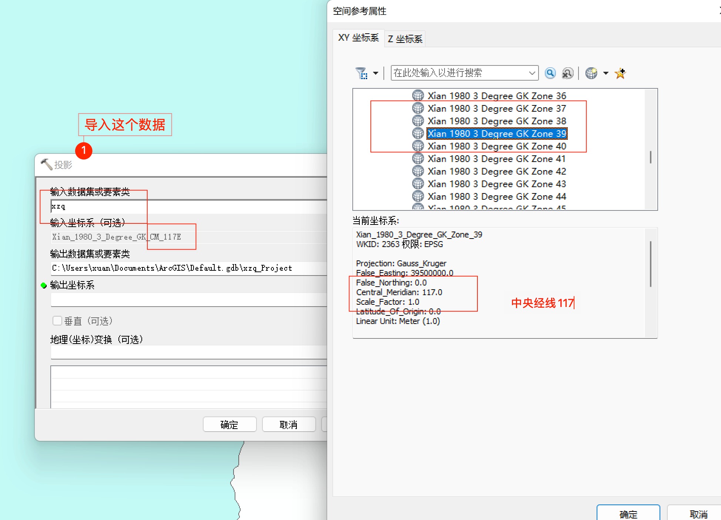Image resolution: width=721 pixels, height=520 pixels.
Task: Switch to the Z 坐标系 tab
Action: tap(405, 38)
